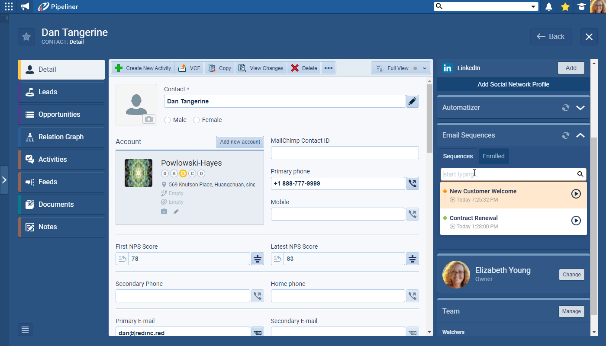Open the Opportunities section in the sidebar
606x346 pixels.
tap(61, 114)
